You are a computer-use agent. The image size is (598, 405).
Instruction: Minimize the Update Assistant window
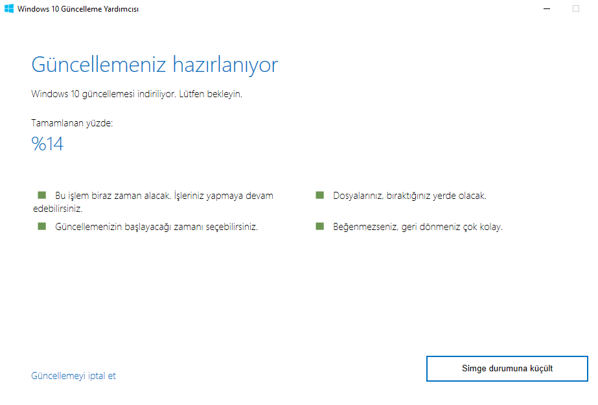click(547, 8)
